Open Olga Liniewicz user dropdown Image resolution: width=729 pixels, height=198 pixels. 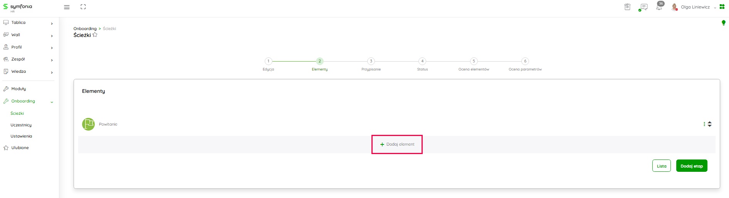695,7
